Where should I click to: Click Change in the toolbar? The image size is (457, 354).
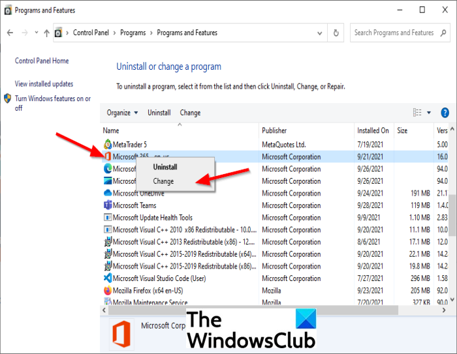click(x=190, y=113)
